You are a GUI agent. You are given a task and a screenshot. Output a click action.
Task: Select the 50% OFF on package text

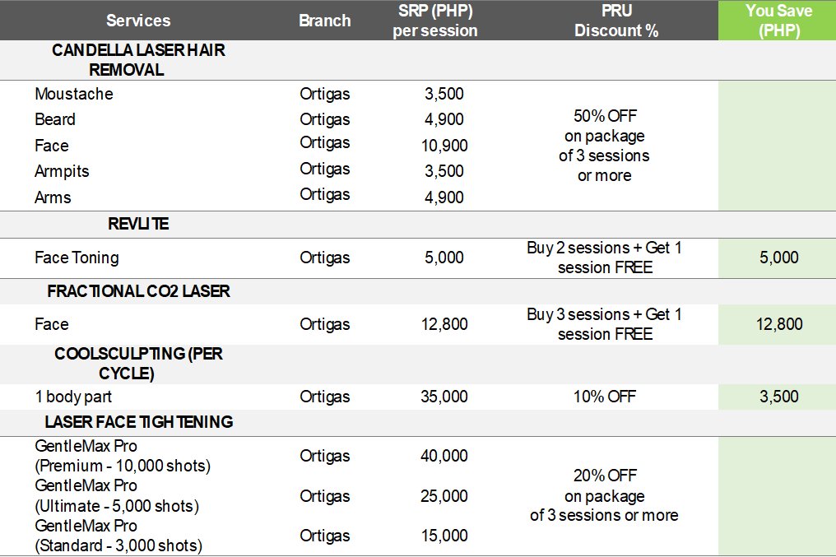point(605,146)
